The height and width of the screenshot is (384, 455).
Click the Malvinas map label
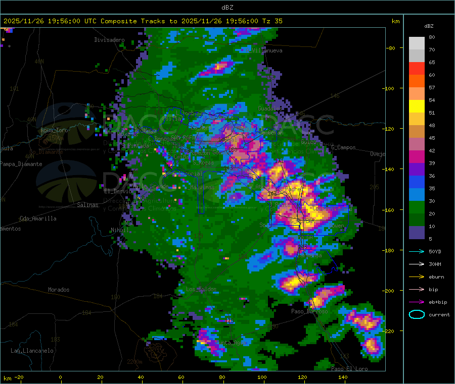[202, 188]
